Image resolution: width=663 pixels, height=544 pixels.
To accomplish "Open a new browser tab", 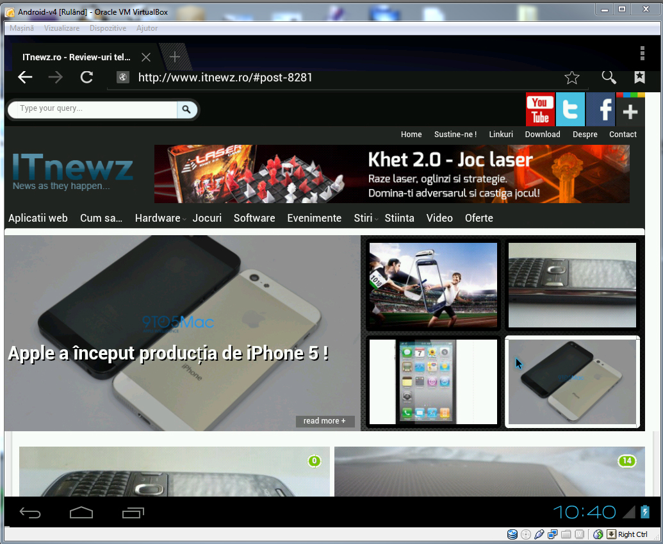I will 174,57.
